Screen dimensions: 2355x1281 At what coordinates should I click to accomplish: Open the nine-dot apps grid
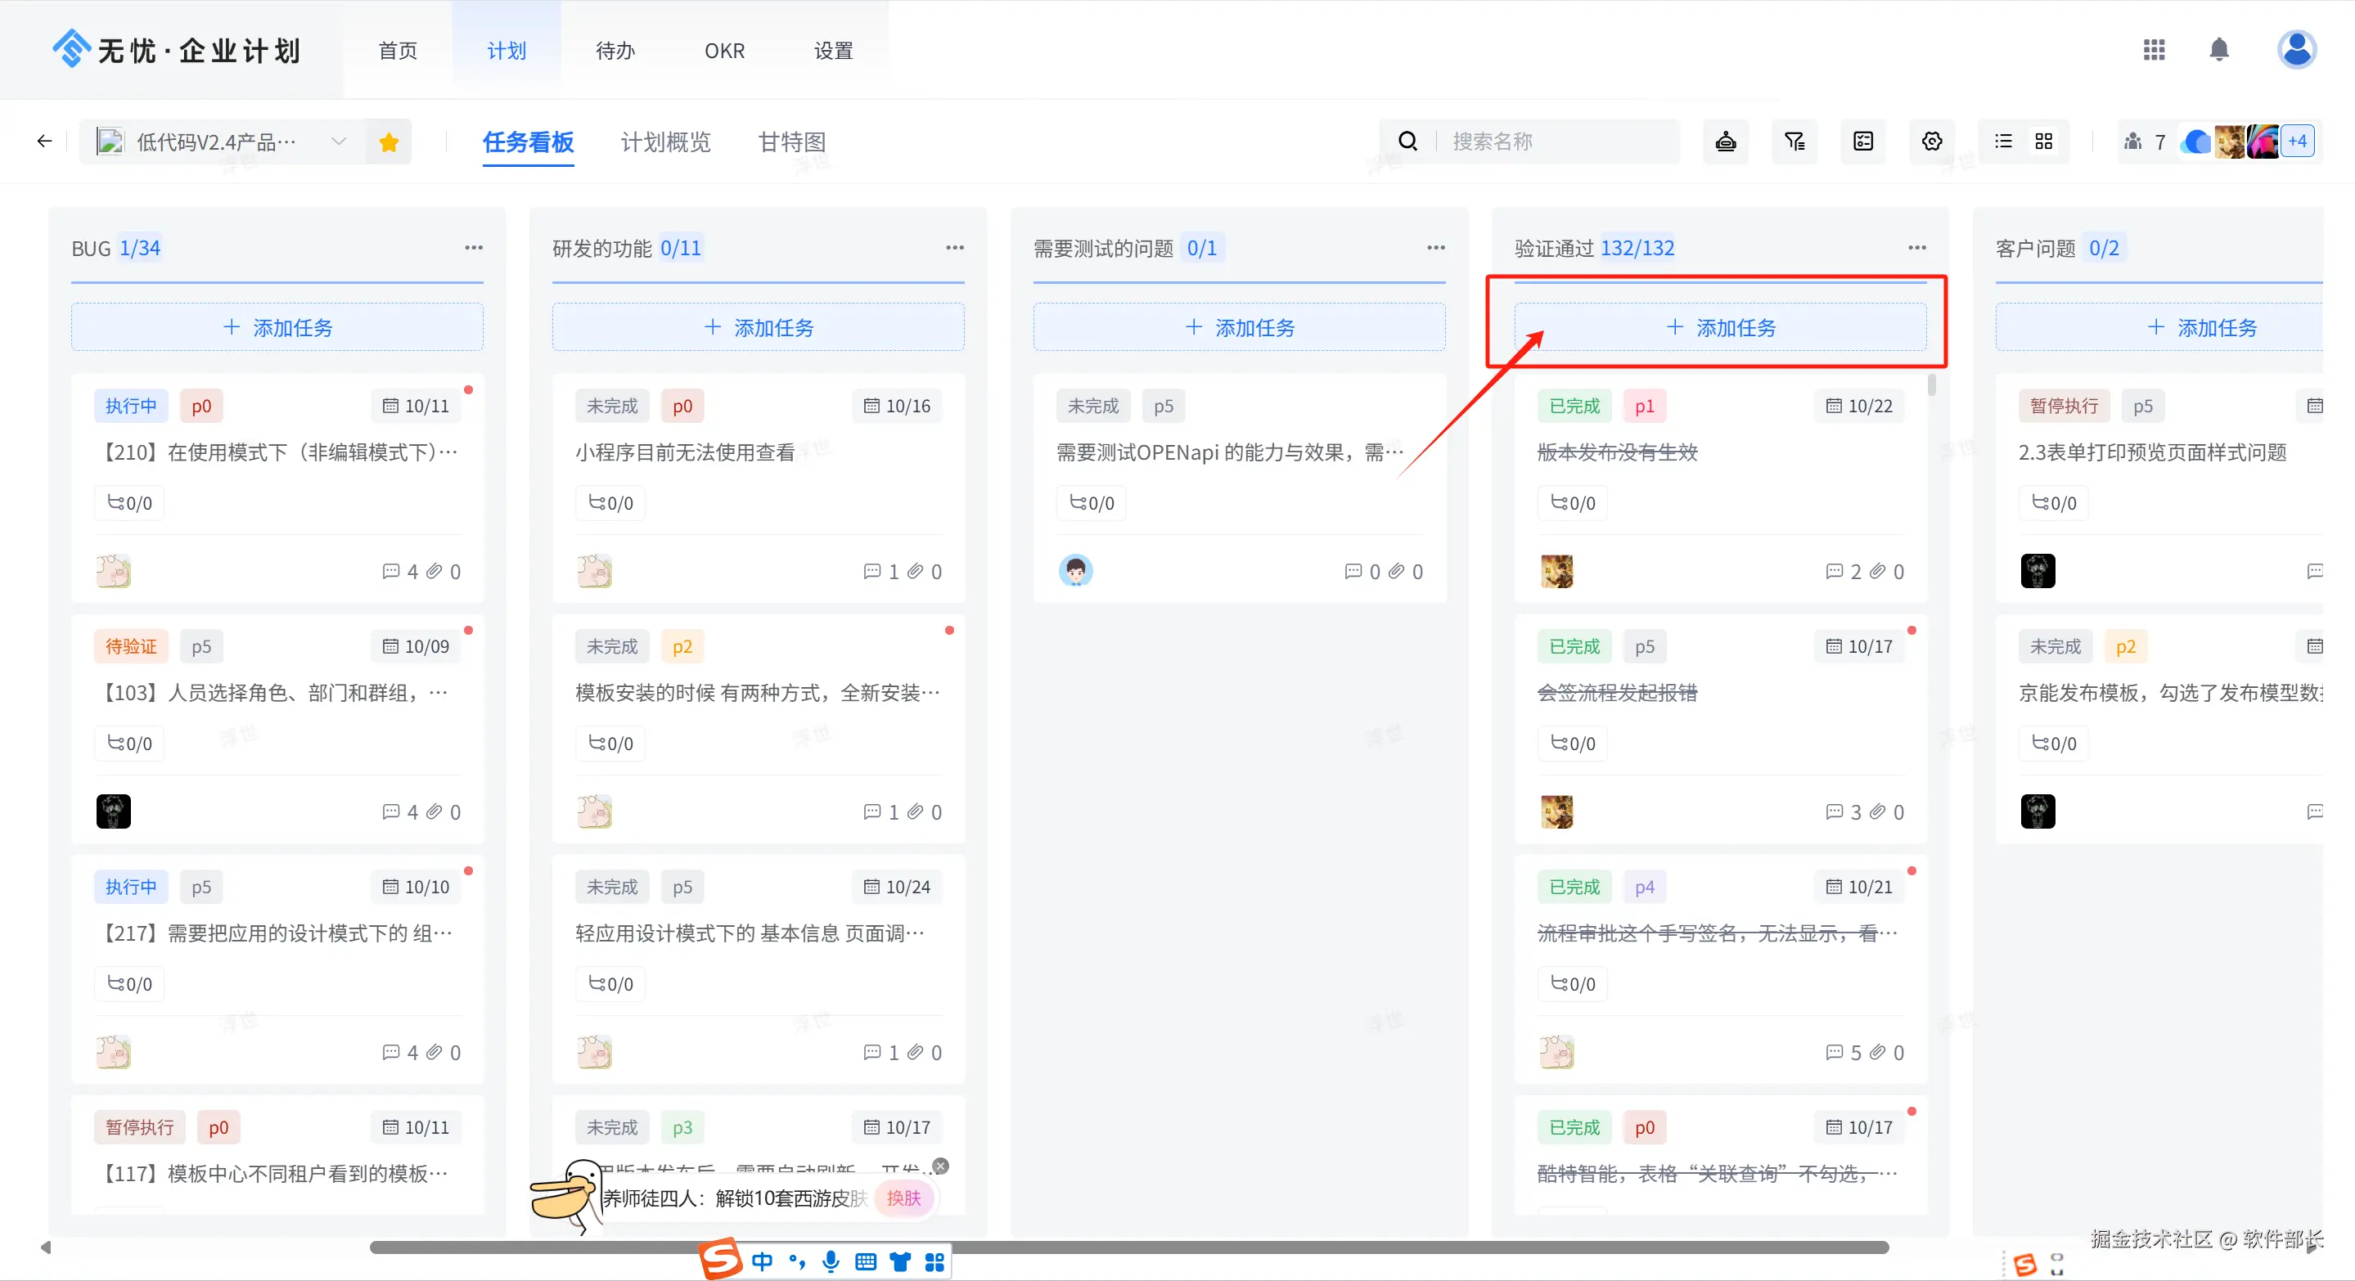click(x=2153, y=49)
